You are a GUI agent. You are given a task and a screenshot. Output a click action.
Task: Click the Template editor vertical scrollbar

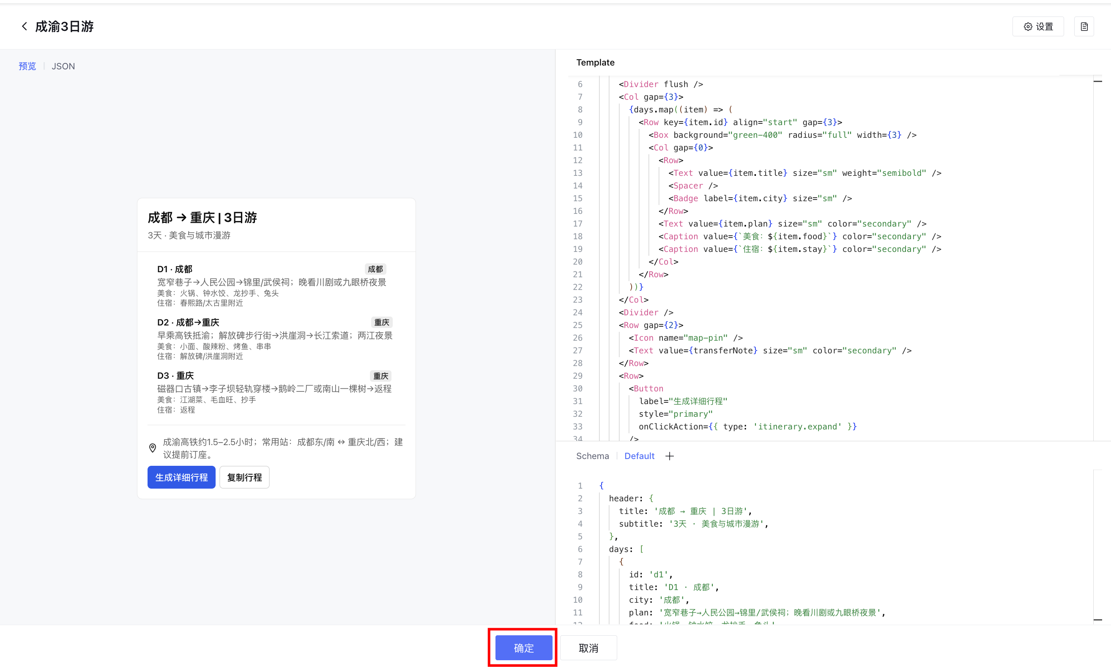(1097, 258)
